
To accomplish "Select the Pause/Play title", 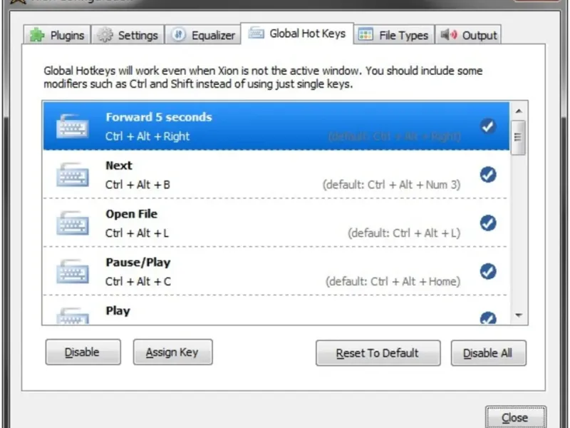I will 138,263.
